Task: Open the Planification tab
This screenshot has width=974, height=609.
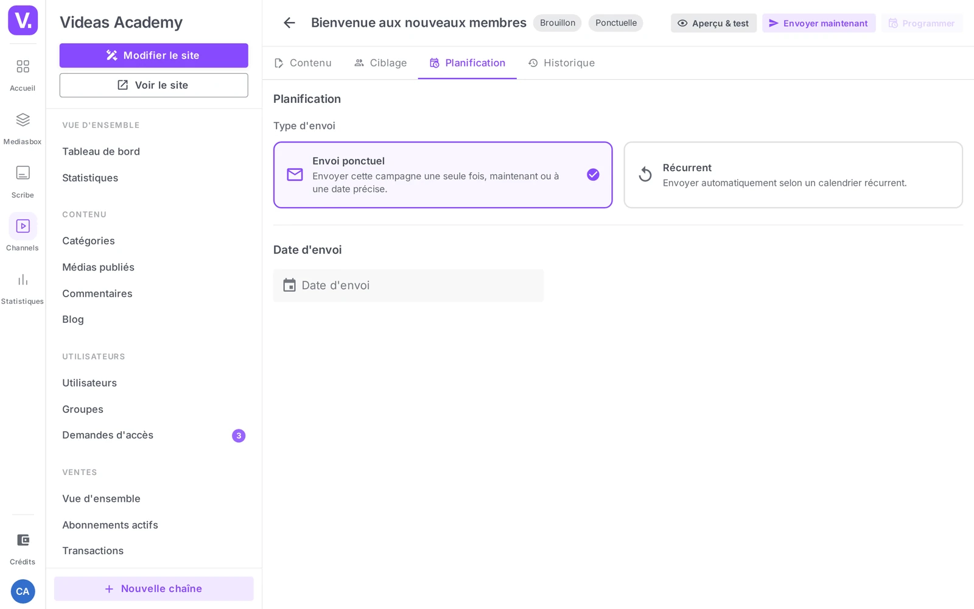Action: (x=467, y=63)
